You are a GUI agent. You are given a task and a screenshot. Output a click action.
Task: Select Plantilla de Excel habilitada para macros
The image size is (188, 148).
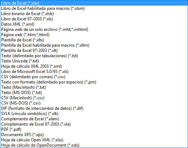[x=94, y=45]
